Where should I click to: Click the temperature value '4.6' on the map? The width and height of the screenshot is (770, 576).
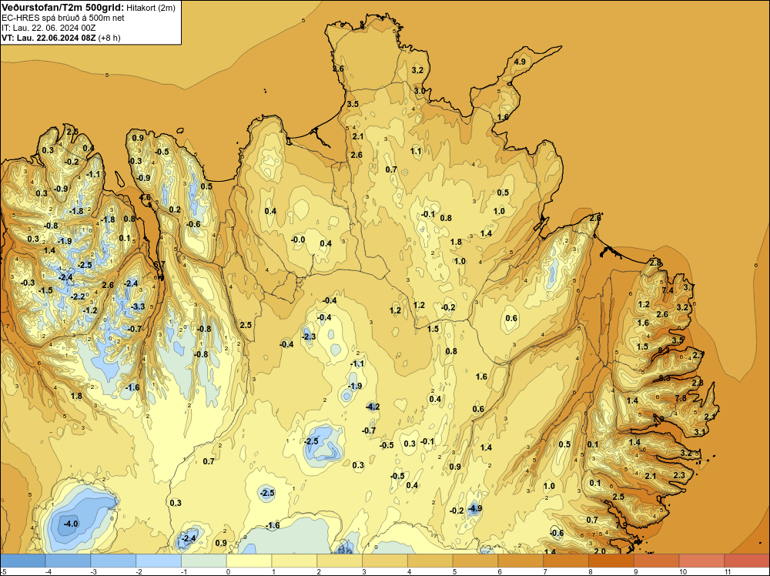tap(146, 197)
